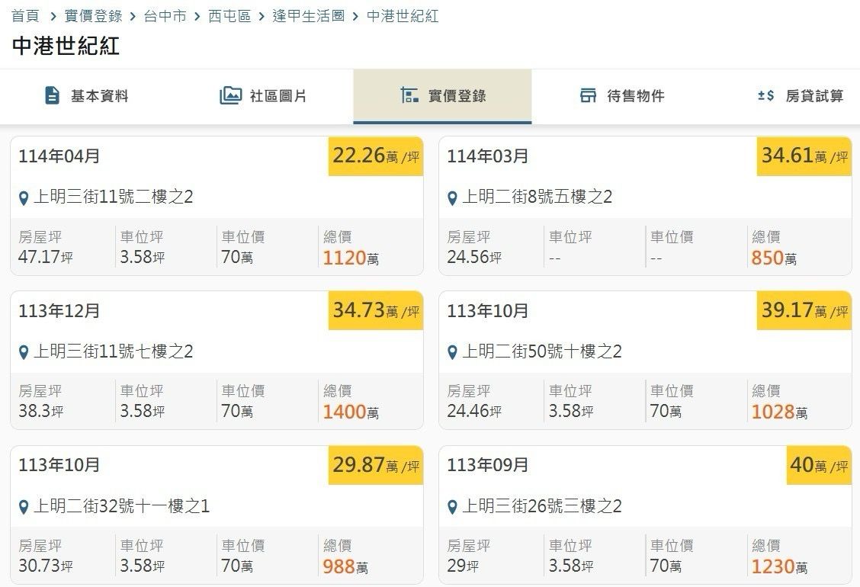Open 台中市 breadcrumb link

pyautogui.click(x=165, y=16)
